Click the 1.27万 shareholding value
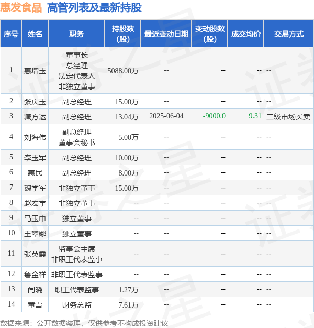Image resolution: width=314 pixels, height=328 pixels. [x=128, y=290]
